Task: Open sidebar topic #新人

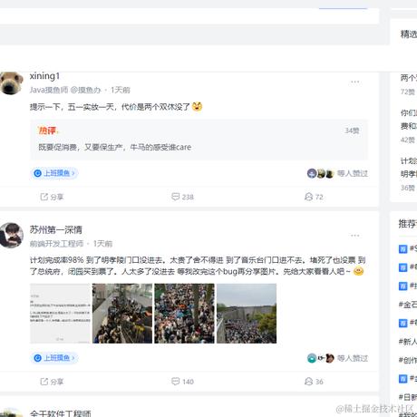Action: [x=408, y=342]
